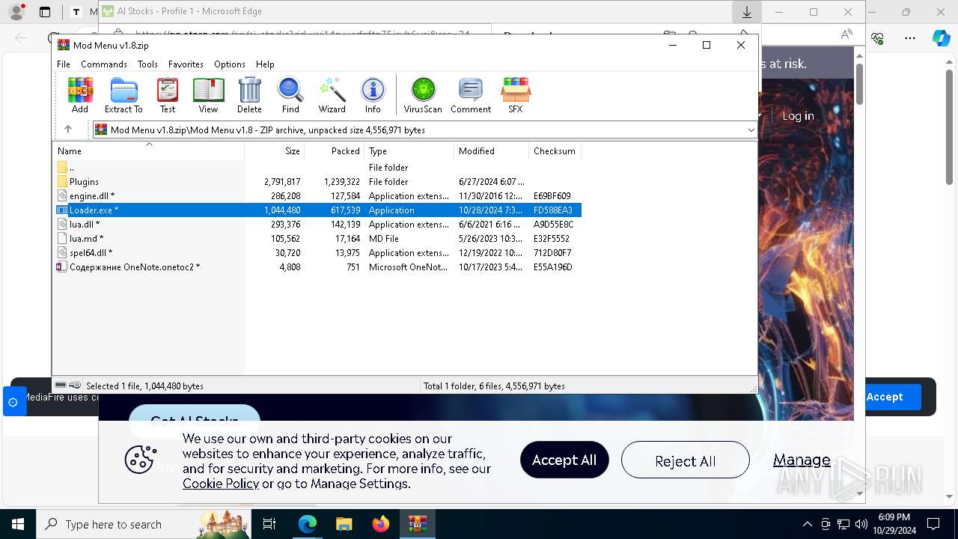Select spel64.dll file
958x539 pixels.
point(318,253)
